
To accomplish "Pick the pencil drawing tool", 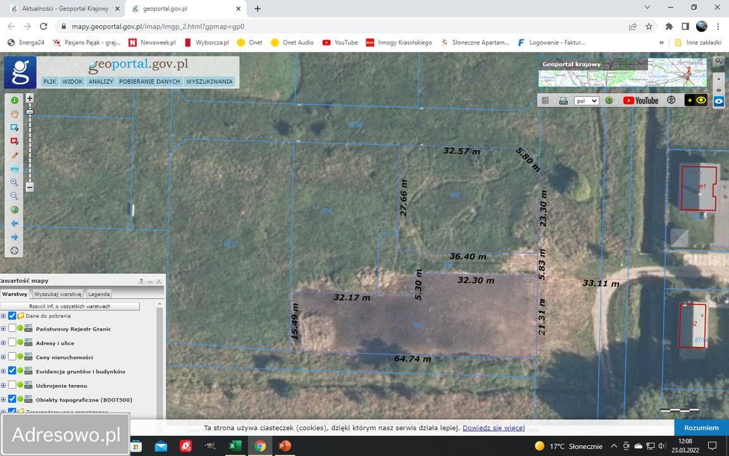I will [x=15, y=155].
